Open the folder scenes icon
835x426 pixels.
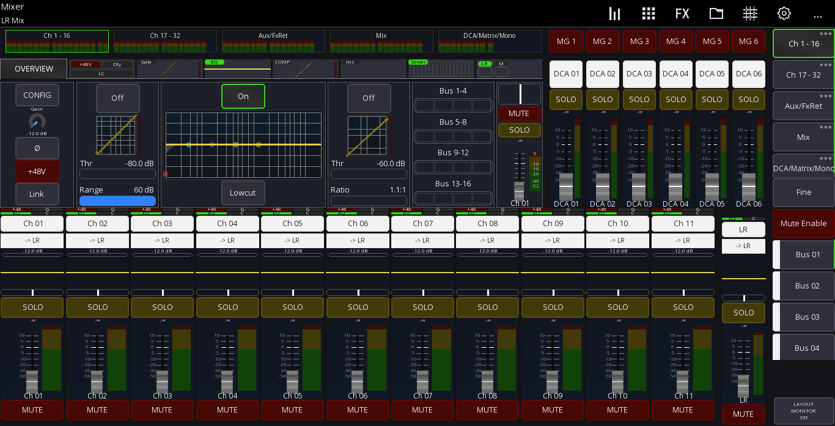click(x=716, y=13)
